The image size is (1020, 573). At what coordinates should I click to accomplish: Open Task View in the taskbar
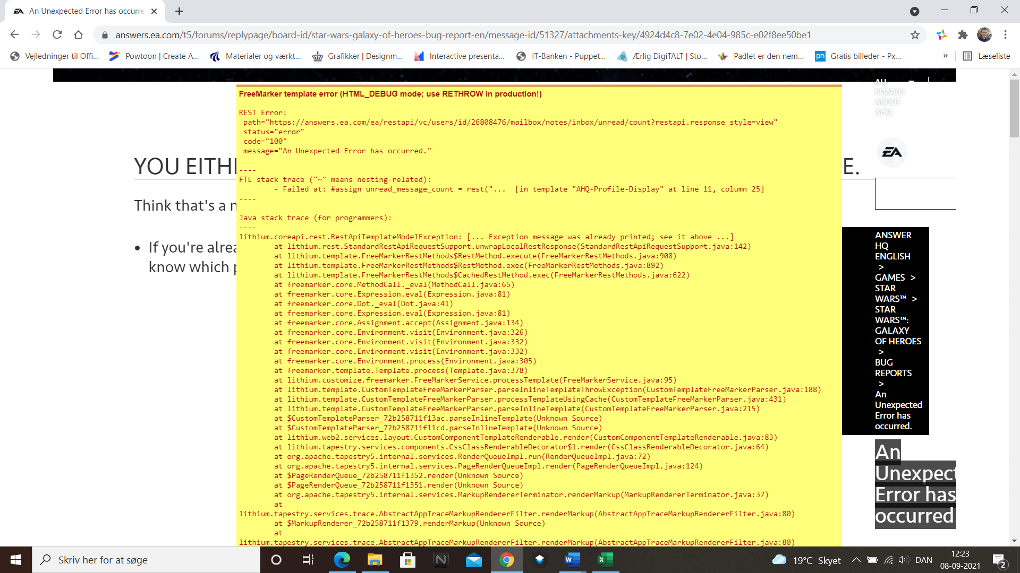(x=308, y=560)
